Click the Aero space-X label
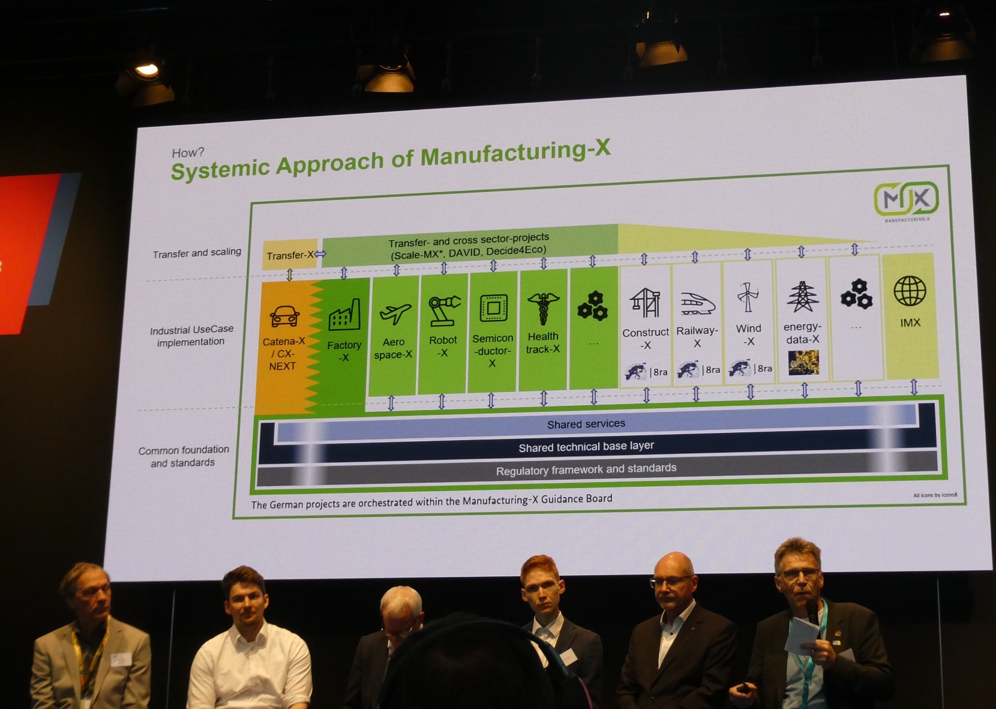Screen dimensions: 996x709 (x=393, y=348)
